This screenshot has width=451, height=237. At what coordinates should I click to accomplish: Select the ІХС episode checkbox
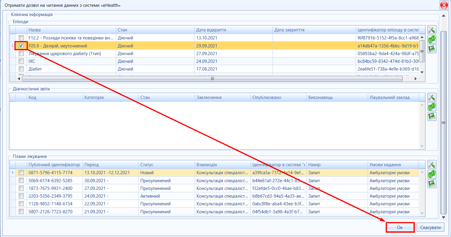click(x=21, y=61)
